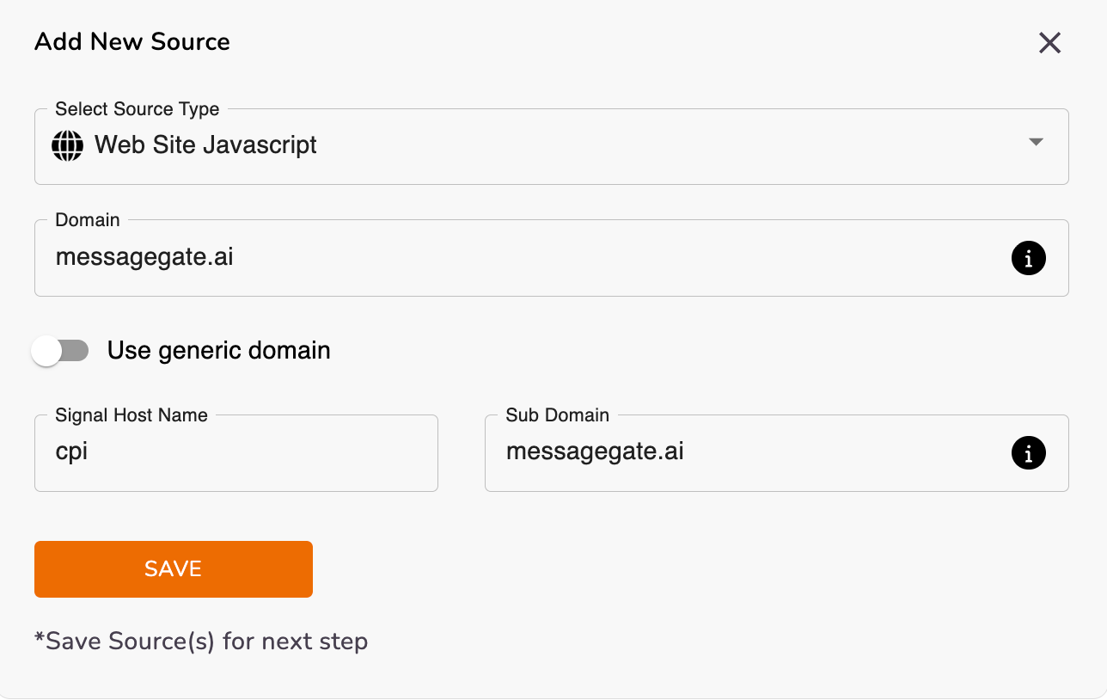
Task: Click the "Use generic domain" label text
Action: click(219, 351)
